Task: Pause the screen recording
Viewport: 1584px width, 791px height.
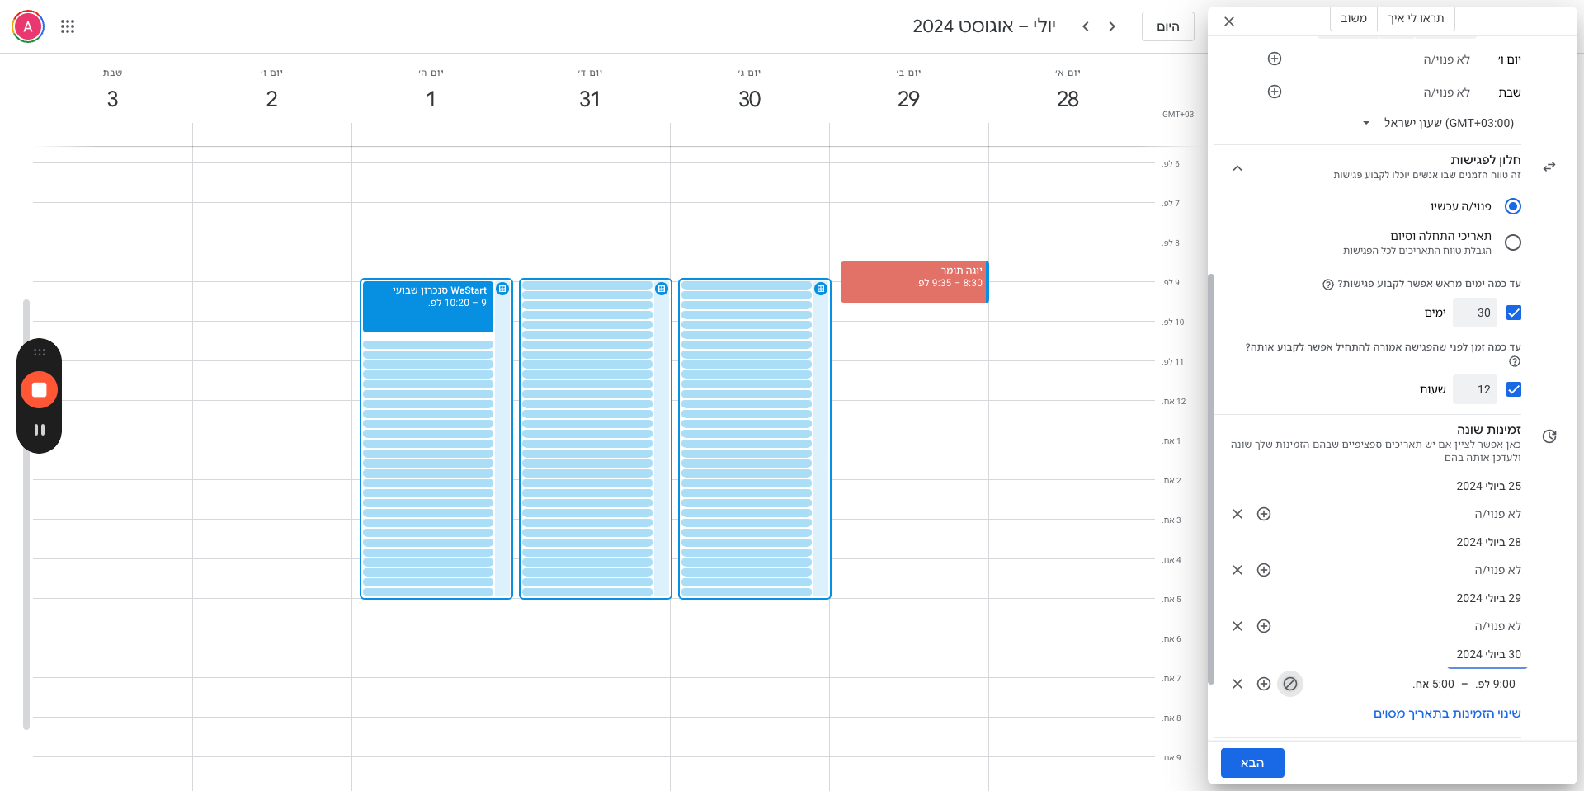Action: (x=39, y=430)
